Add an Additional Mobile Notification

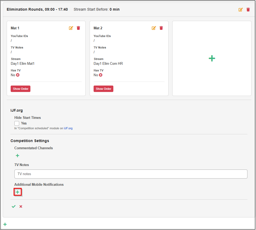[x=18, y=192]
